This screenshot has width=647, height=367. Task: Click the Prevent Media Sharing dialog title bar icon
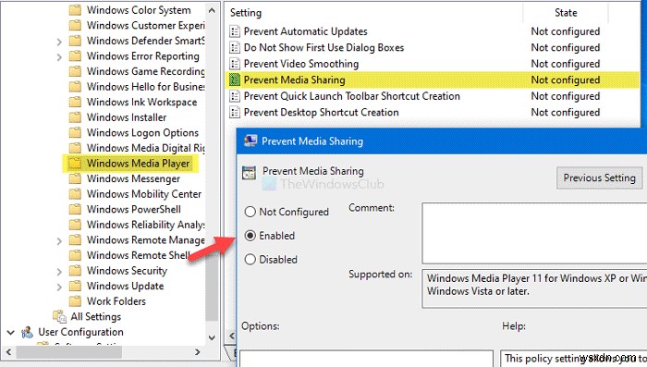click(250, 141)
